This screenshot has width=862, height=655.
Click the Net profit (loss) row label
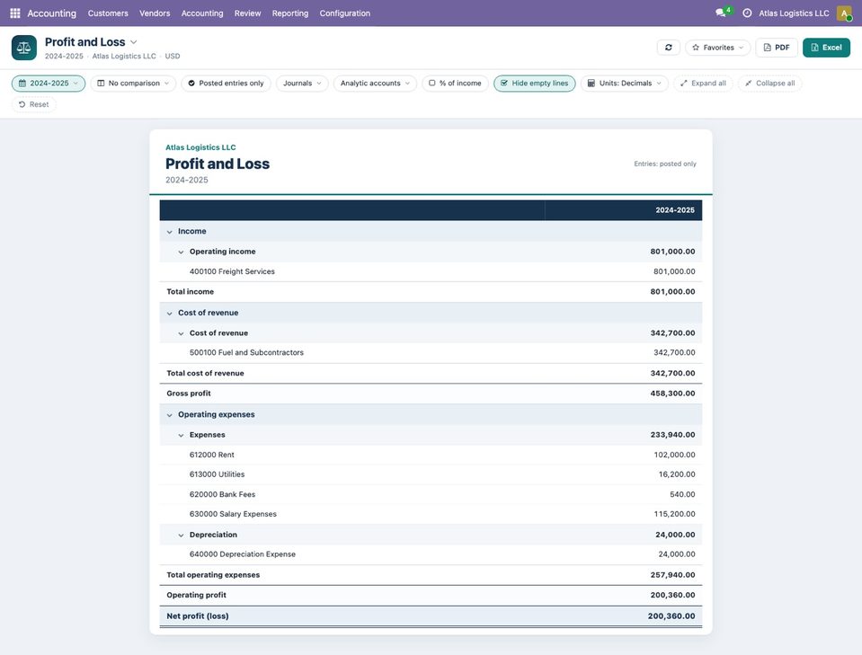(198, 616)
